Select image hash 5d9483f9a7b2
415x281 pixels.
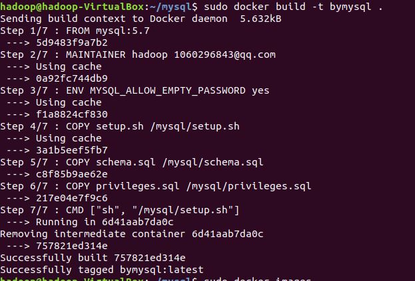[x=72, y=43]
